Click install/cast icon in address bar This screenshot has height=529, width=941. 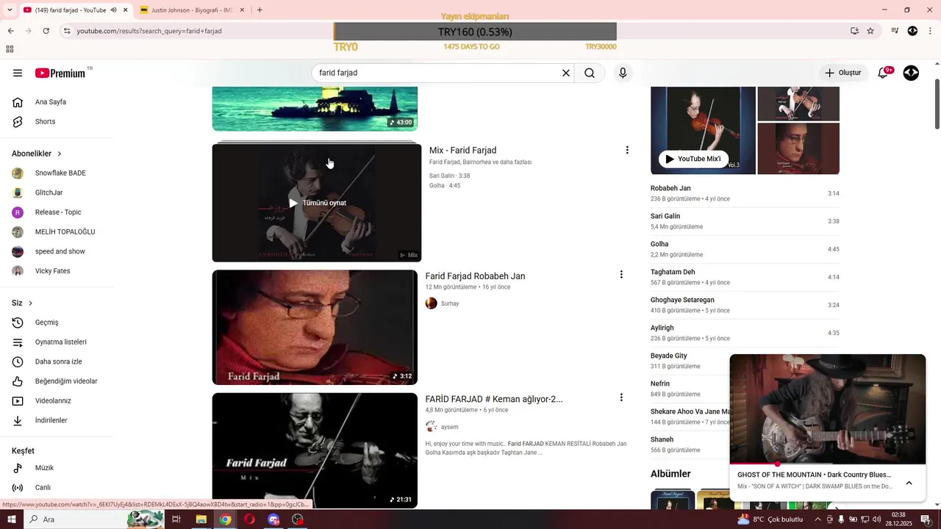pos(854,31)
